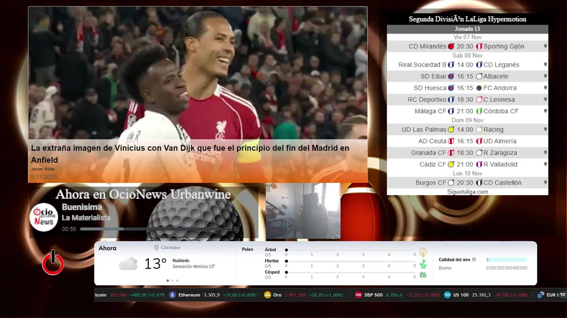The width and height of the screenshot is (567, 318).
Task: Select the first weather carousel dot
Action: (167, 280)
